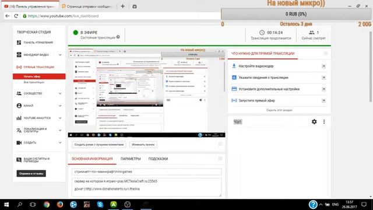Open the Task View taskbar icon
The image size is (373, 210).
tap(33, 205)
